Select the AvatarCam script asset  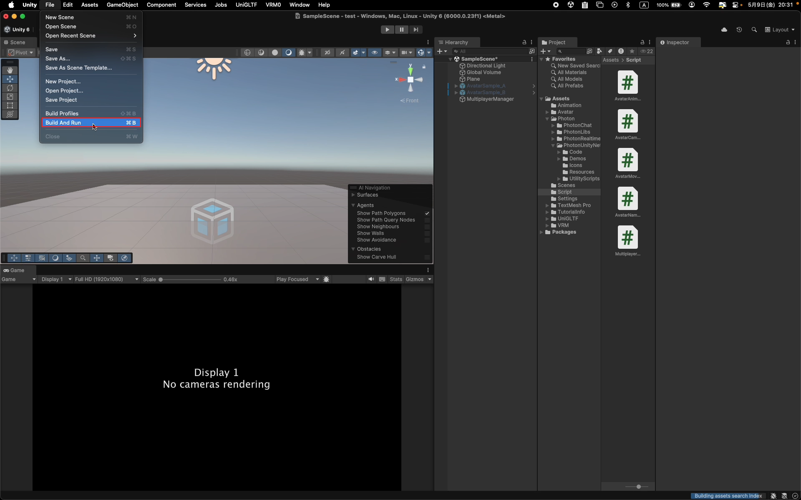click(628, 125)
